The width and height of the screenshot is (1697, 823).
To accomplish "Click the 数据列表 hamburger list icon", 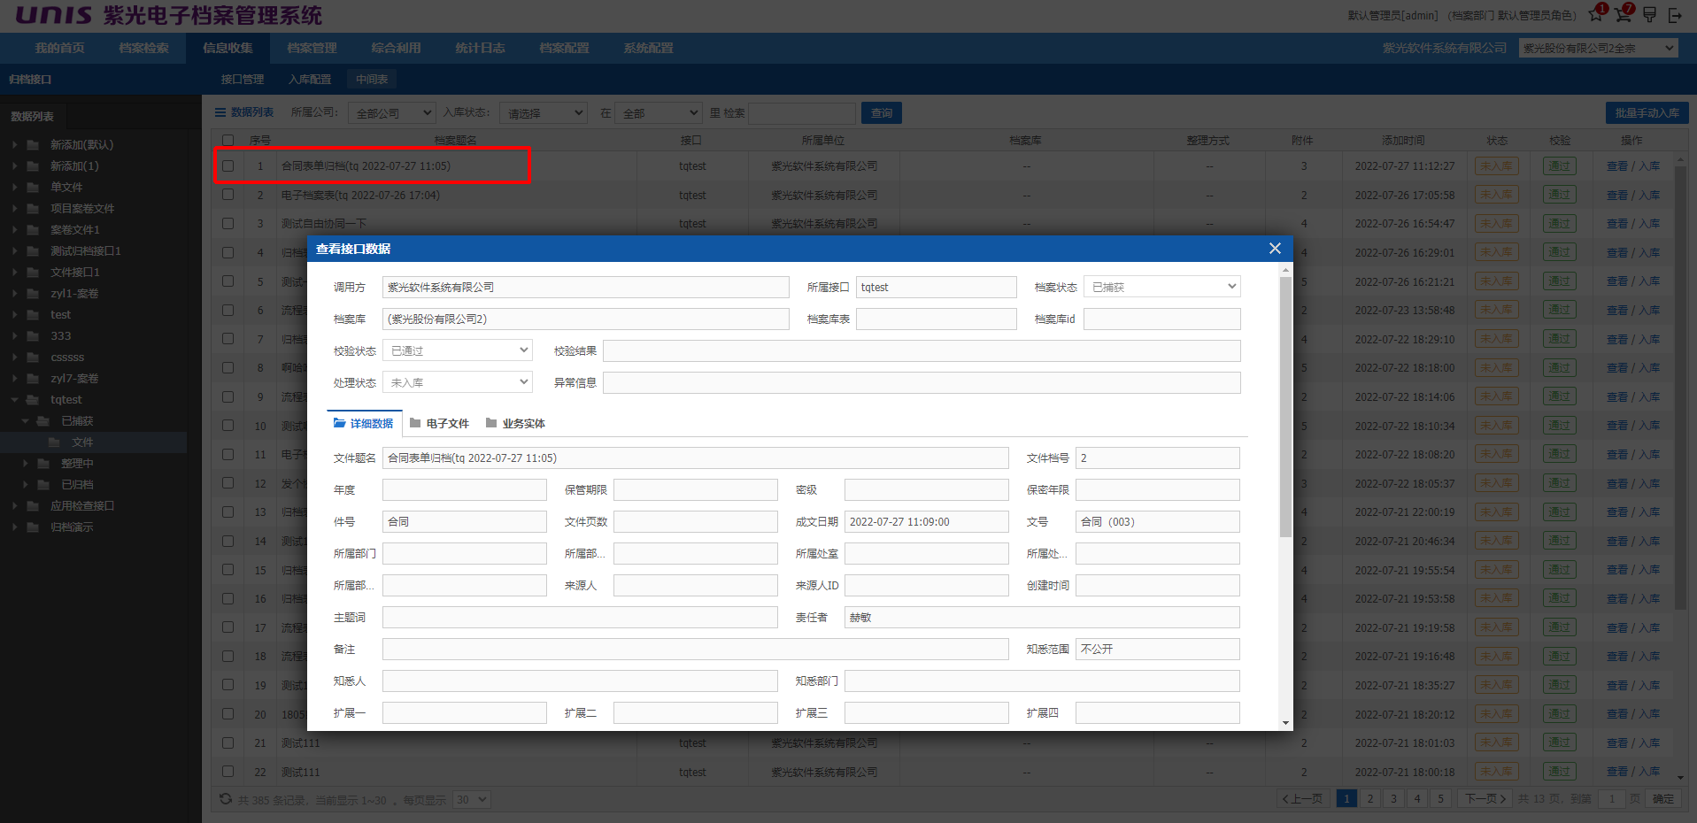I will pyautogui.click(x=220, y=112).
